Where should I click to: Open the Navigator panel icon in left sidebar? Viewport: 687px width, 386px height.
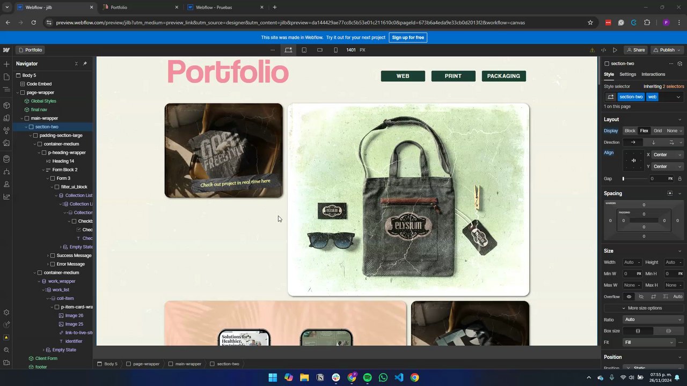6,90
